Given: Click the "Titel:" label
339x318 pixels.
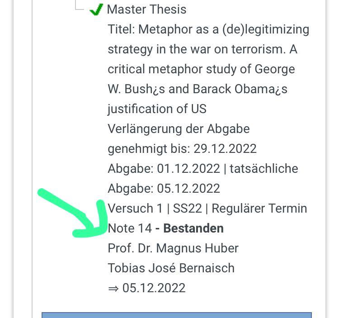Looking at the screenshot, I should coord(121,29).
